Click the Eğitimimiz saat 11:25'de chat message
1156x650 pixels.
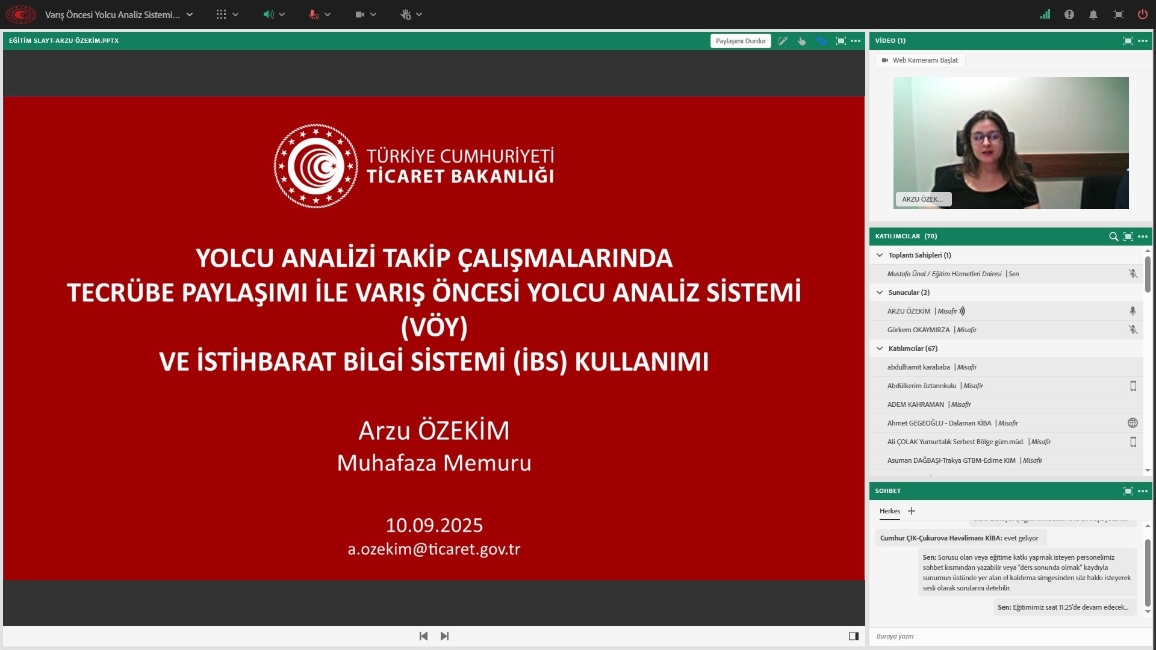pyautogui.click(x=1064, y=607)
